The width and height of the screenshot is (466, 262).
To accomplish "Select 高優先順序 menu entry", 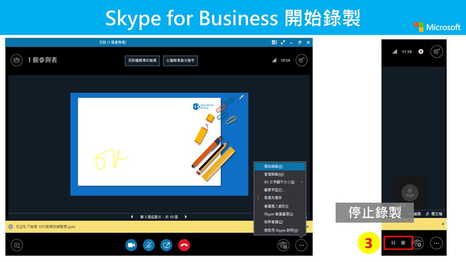I will [x=280, y=197].
